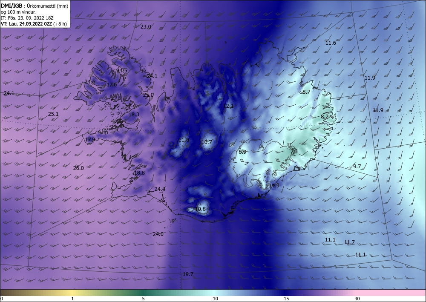Click the 25.1 value label
Image resolution: width=426 pixels, height=302 pixels.
click(x=53, y=114)
